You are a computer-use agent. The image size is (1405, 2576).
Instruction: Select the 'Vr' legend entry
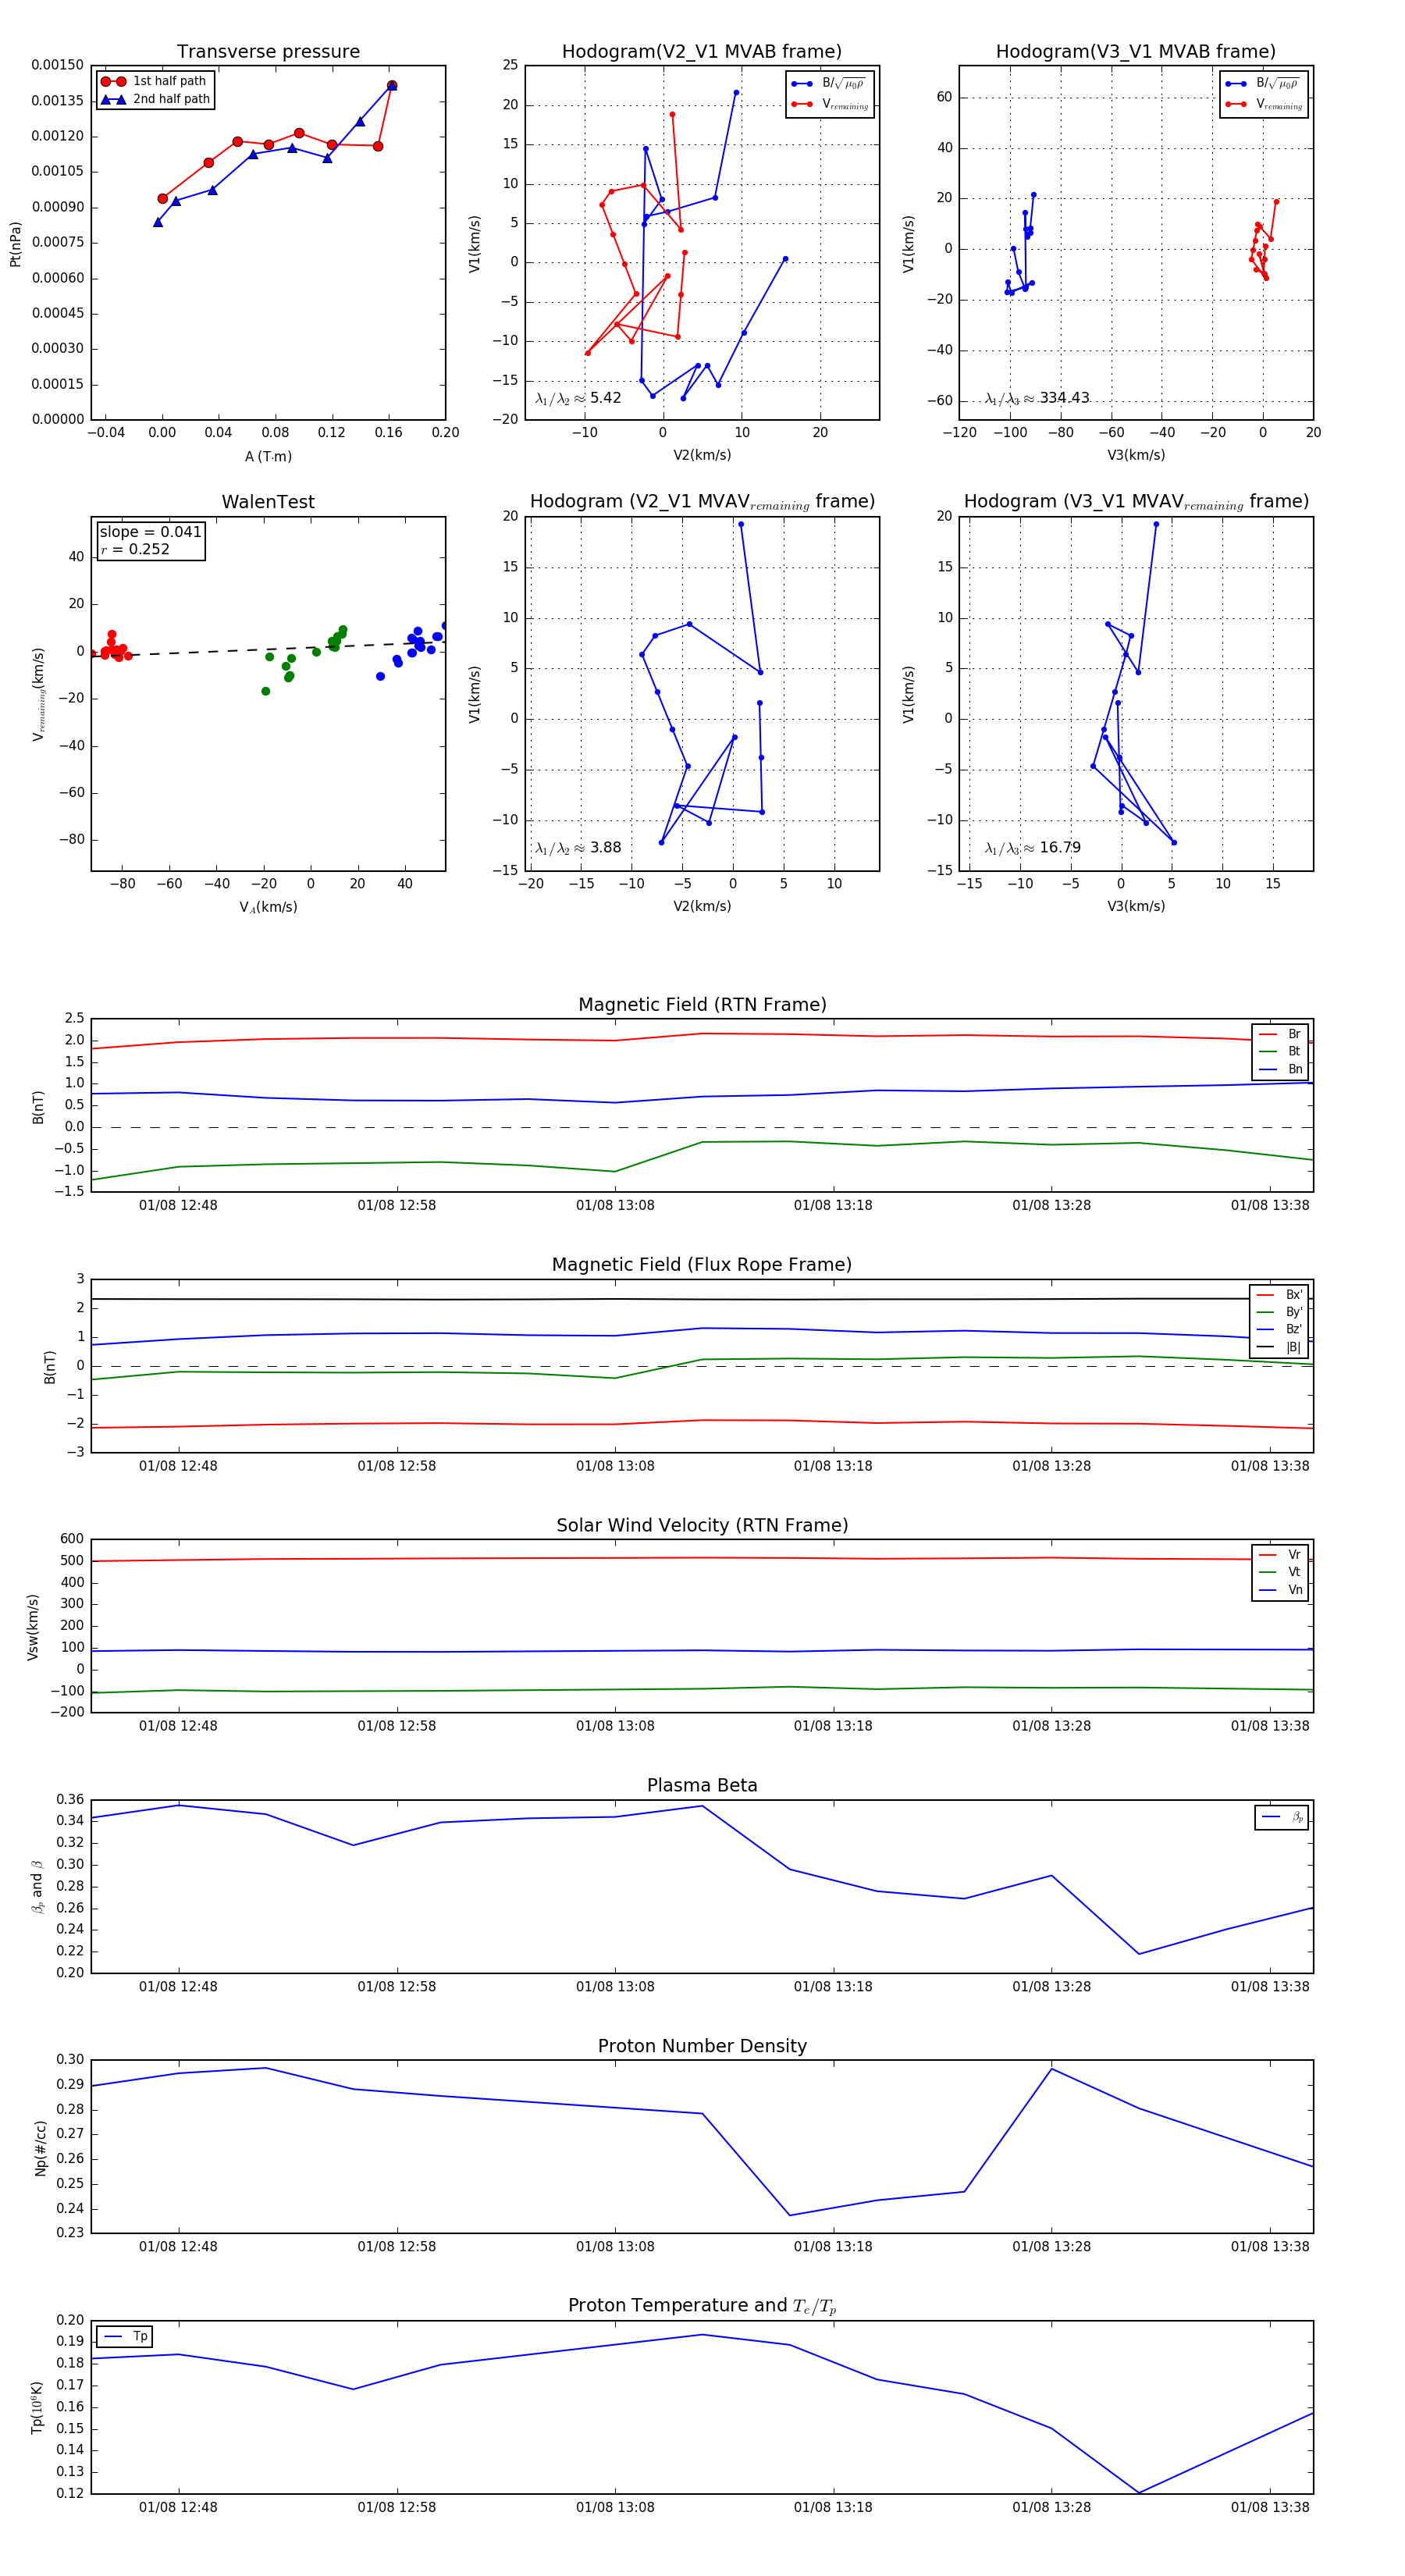[1280, 1555]
